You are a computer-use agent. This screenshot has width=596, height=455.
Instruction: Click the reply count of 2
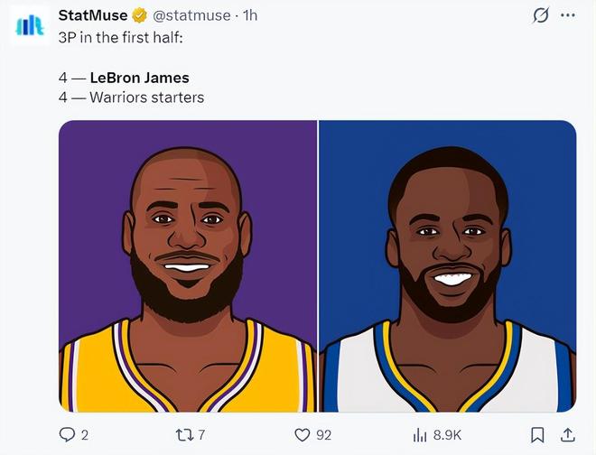(x=85, y=435)
